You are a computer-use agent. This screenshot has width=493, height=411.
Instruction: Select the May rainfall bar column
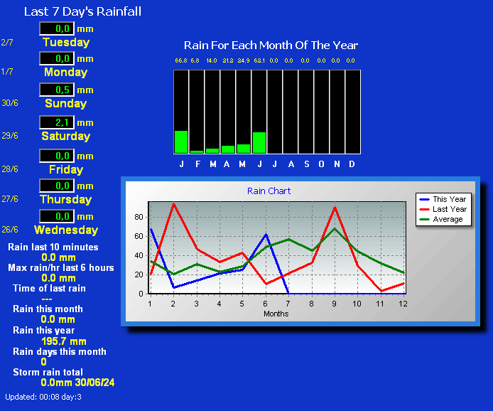pos(244,112)
